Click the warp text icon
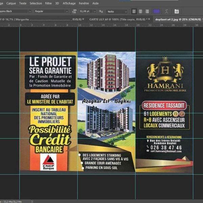The height and width of the screenshot is (203, 203). (x=166, y=11)
